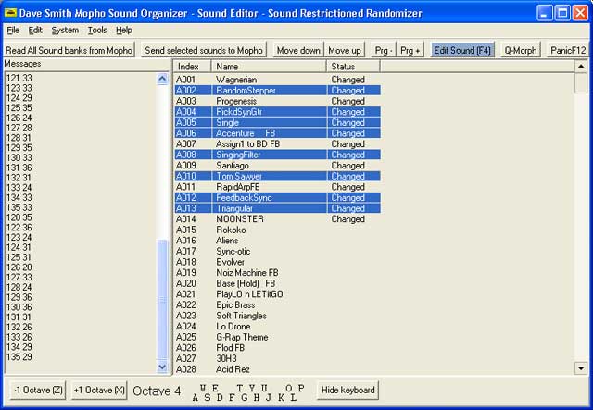Click message line 121 33
This screenshot has height=410, width=593.
click(x=19, y=79)
